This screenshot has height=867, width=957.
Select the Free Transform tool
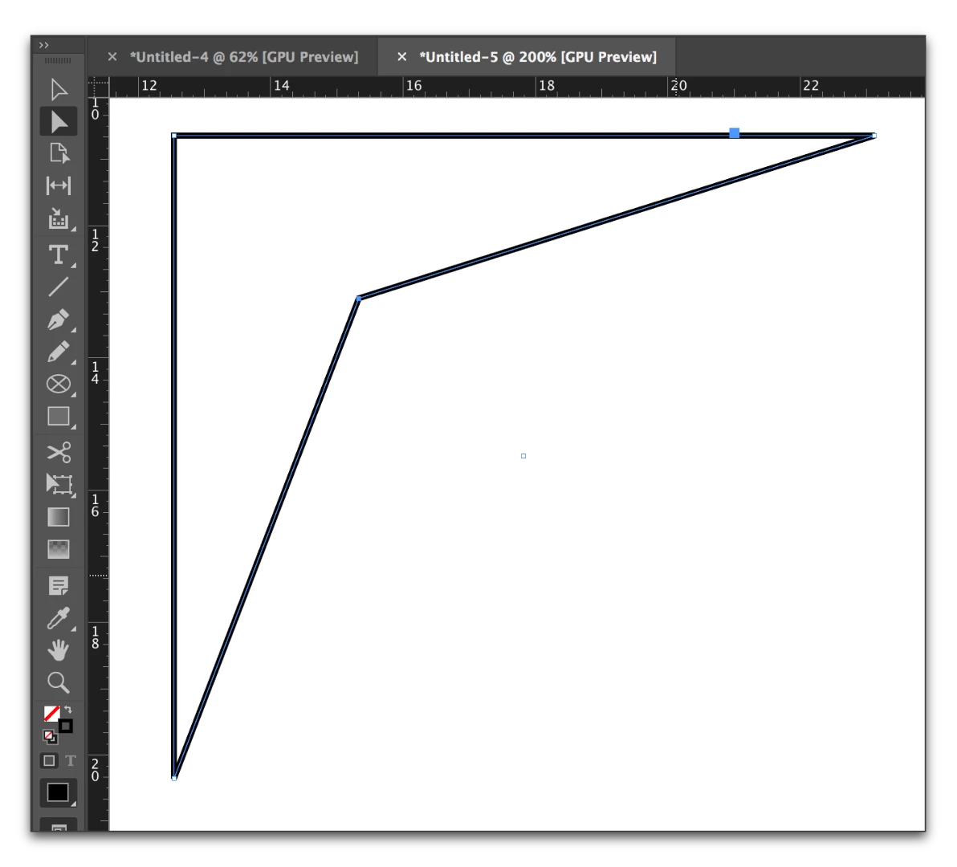pos(59,484)
